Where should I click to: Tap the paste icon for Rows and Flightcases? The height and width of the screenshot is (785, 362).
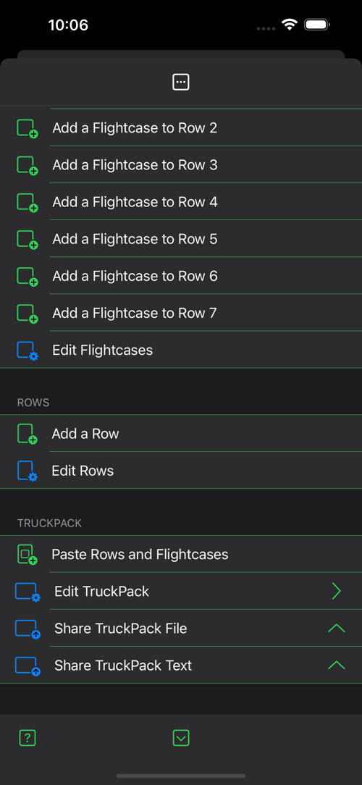coord(28,554)
